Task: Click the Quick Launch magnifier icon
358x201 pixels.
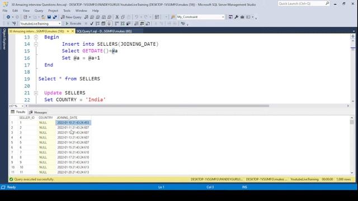Action: pos(327,3)
